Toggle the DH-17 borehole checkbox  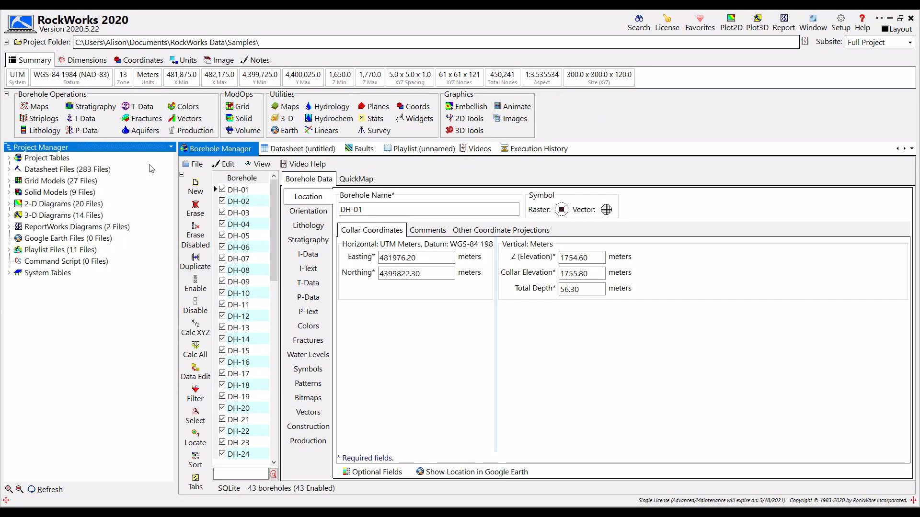click(x=222, y=373)
